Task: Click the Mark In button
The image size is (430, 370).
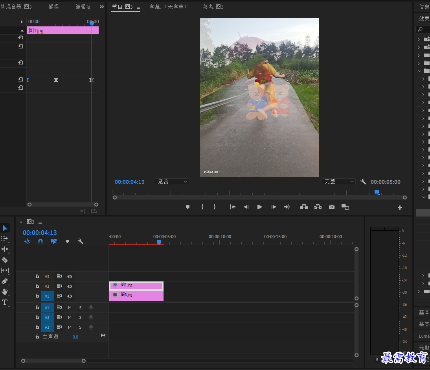Action: [x=202, y=207]
